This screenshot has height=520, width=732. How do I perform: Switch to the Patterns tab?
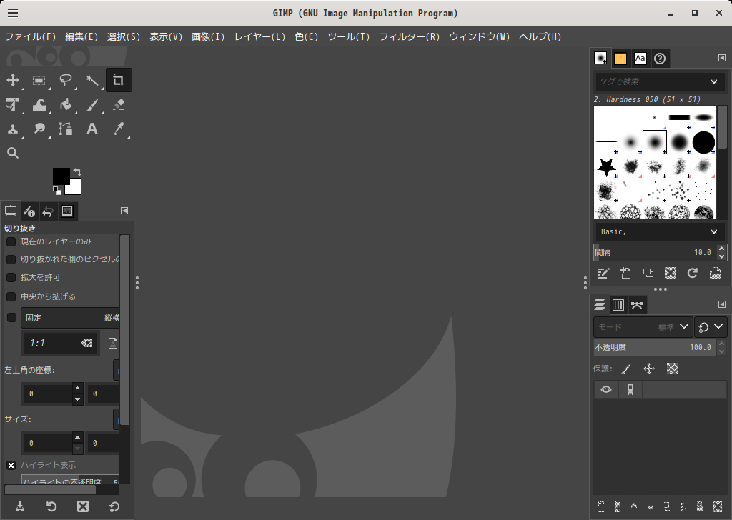coord(620,59)
